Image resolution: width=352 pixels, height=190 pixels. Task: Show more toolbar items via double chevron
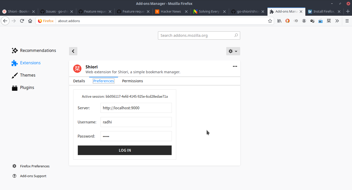click(x=337, y=21)
